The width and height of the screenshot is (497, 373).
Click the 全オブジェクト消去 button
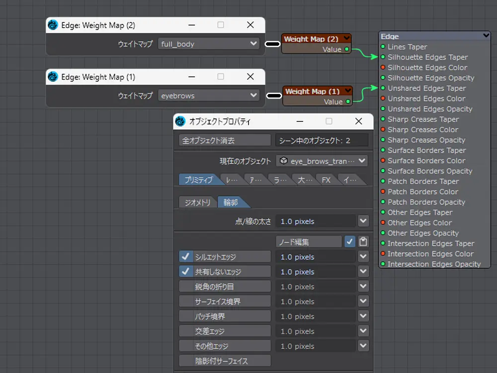[225, 140]
